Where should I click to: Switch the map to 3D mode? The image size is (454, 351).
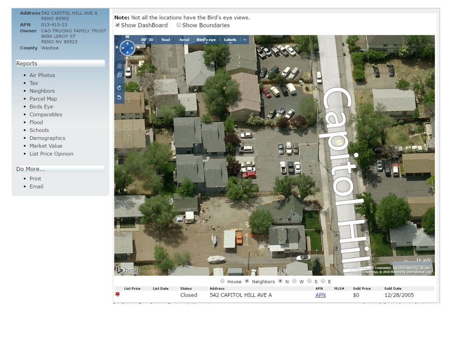[151, 40]
